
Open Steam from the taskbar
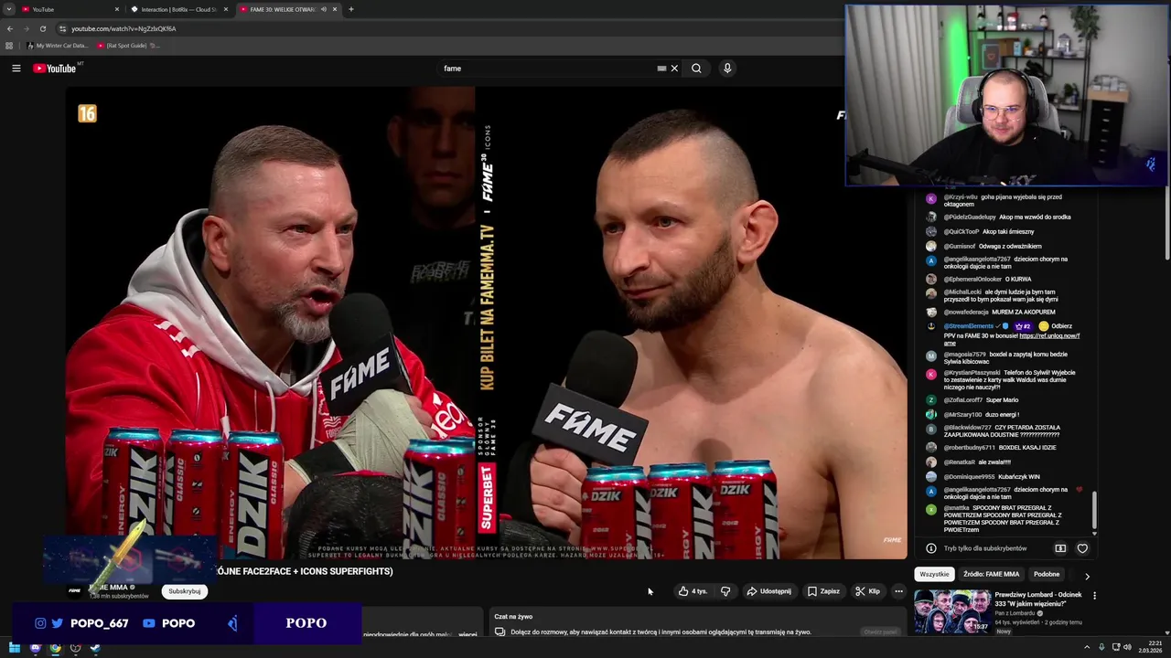[x=94, y=648]
